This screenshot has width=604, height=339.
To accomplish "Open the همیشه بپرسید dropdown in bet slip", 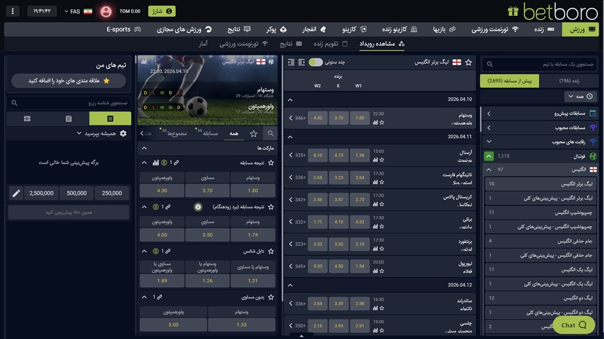I will (96, 133).
